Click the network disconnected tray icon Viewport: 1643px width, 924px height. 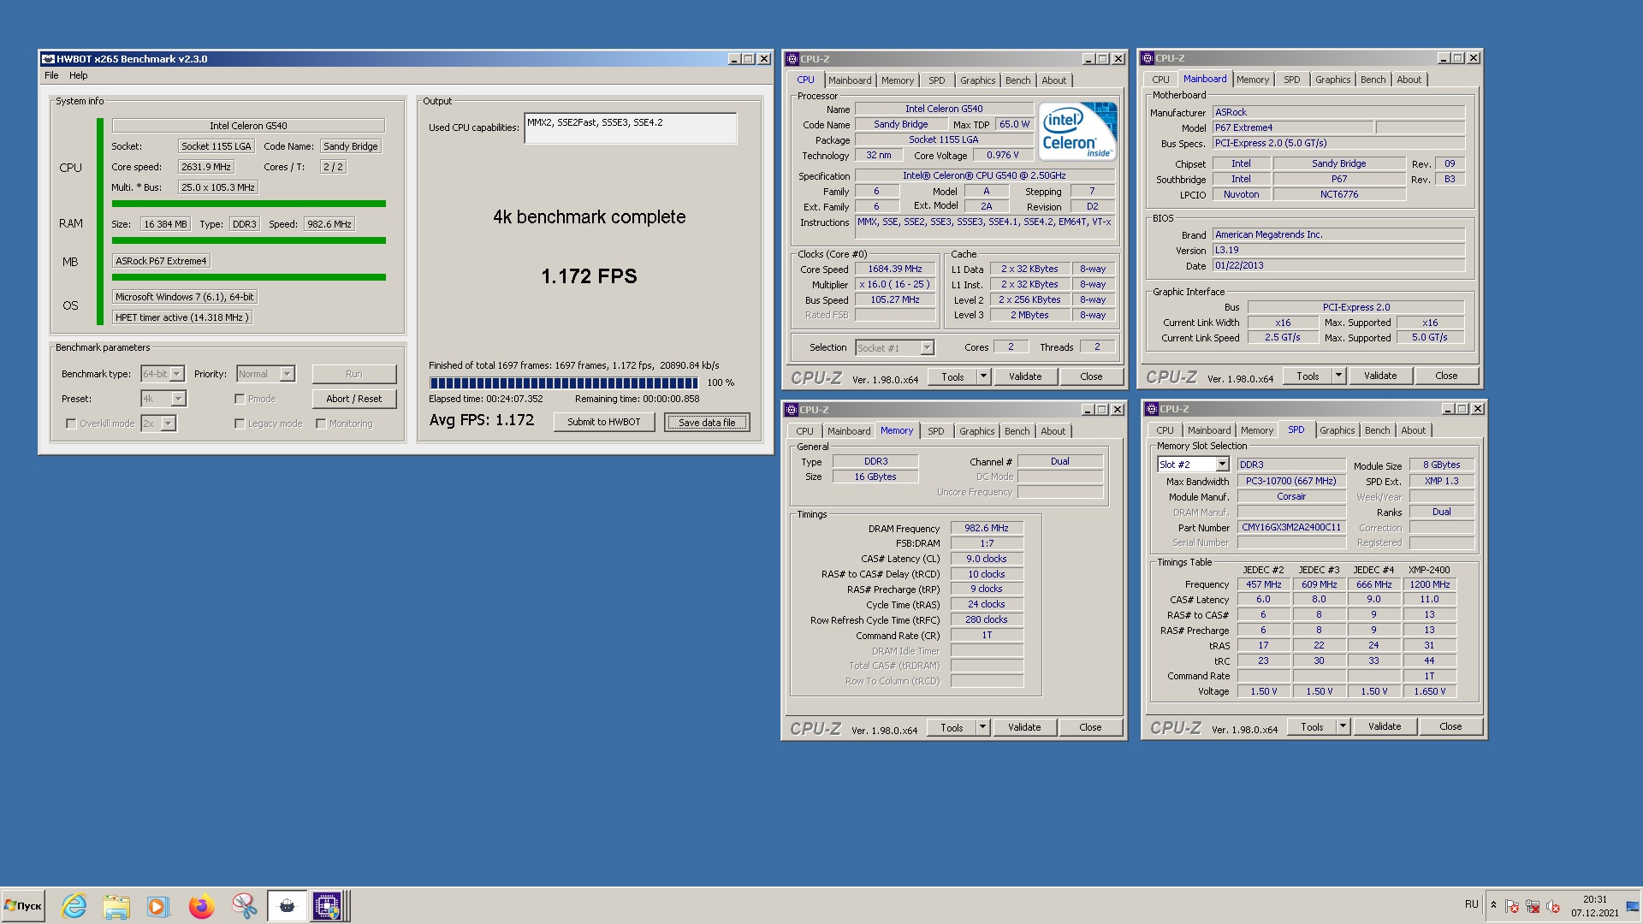tap(1533, 906)
